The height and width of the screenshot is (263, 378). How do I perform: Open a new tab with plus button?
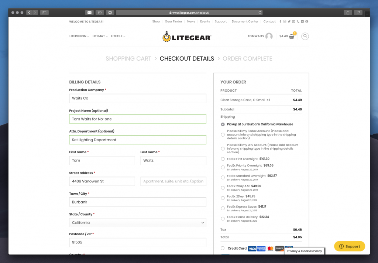pos(367,14)
